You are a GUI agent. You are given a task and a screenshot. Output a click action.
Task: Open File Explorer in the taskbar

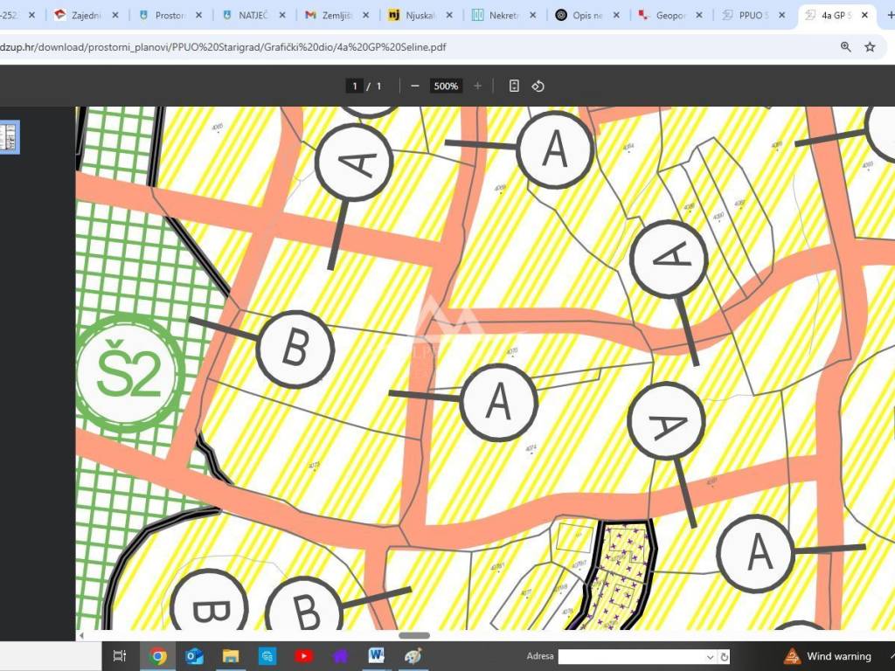[x=231, y=656]
